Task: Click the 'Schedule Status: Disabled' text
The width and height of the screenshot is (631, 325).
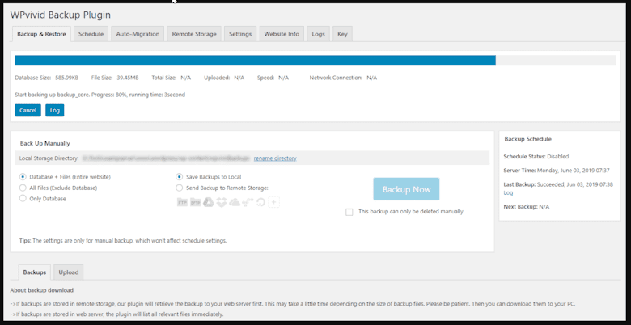Action: (x=536, y=156)
